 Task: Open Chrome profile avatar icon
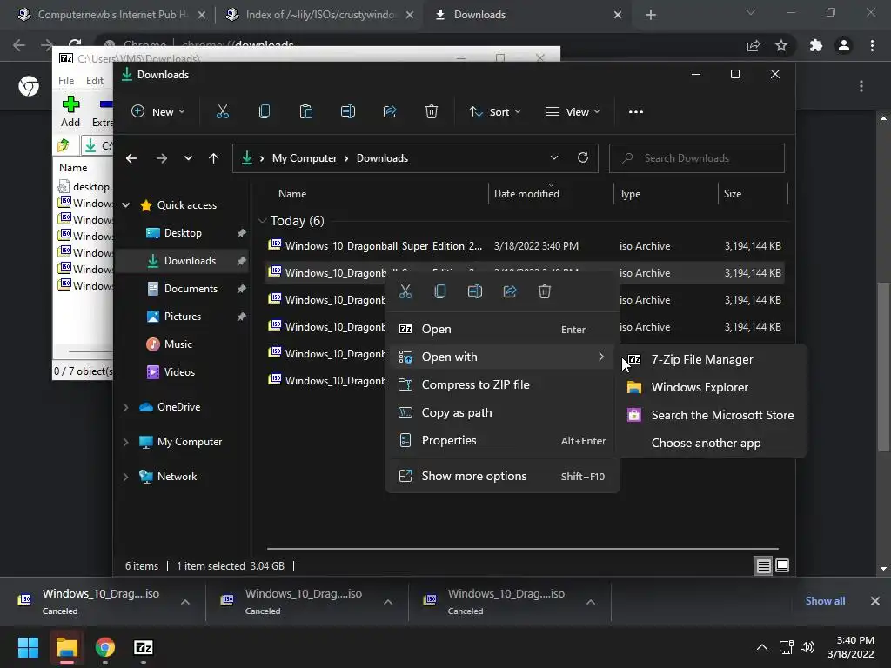click(x=844, y=45)
